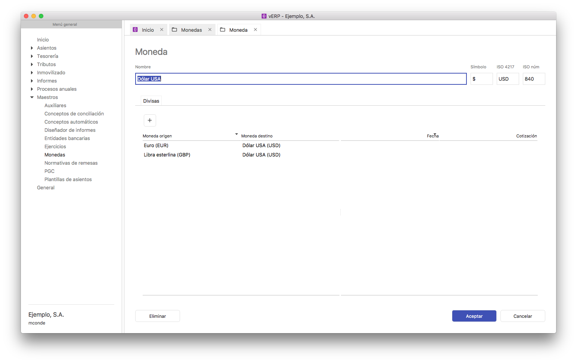Close the Inicio tab with its X icon

pyautogui.click(x=162, y=30)
